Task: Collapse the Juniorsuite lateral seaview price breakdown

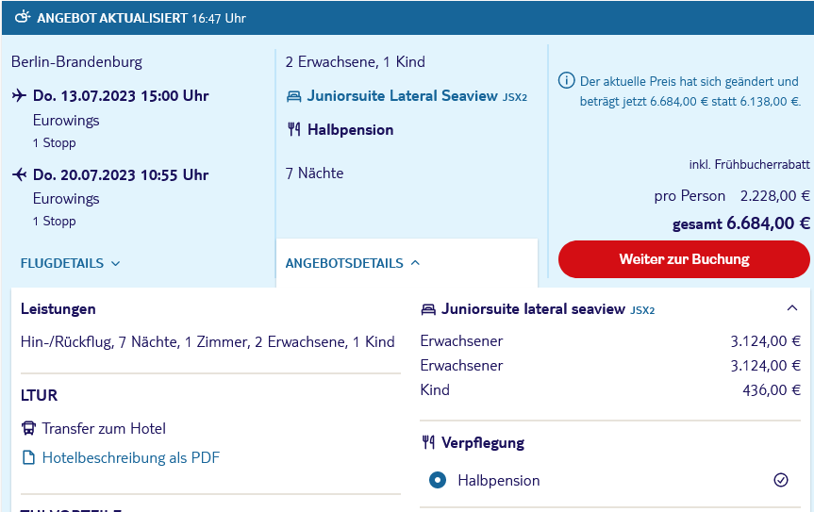Action: pyautogui.click(x=791, y=308)
